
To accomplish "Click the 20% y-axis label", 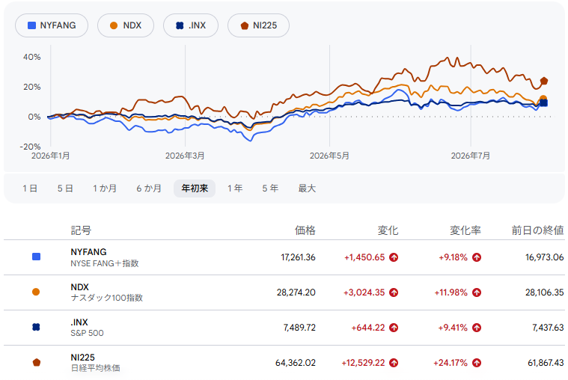I will click(x=32, y=87).
